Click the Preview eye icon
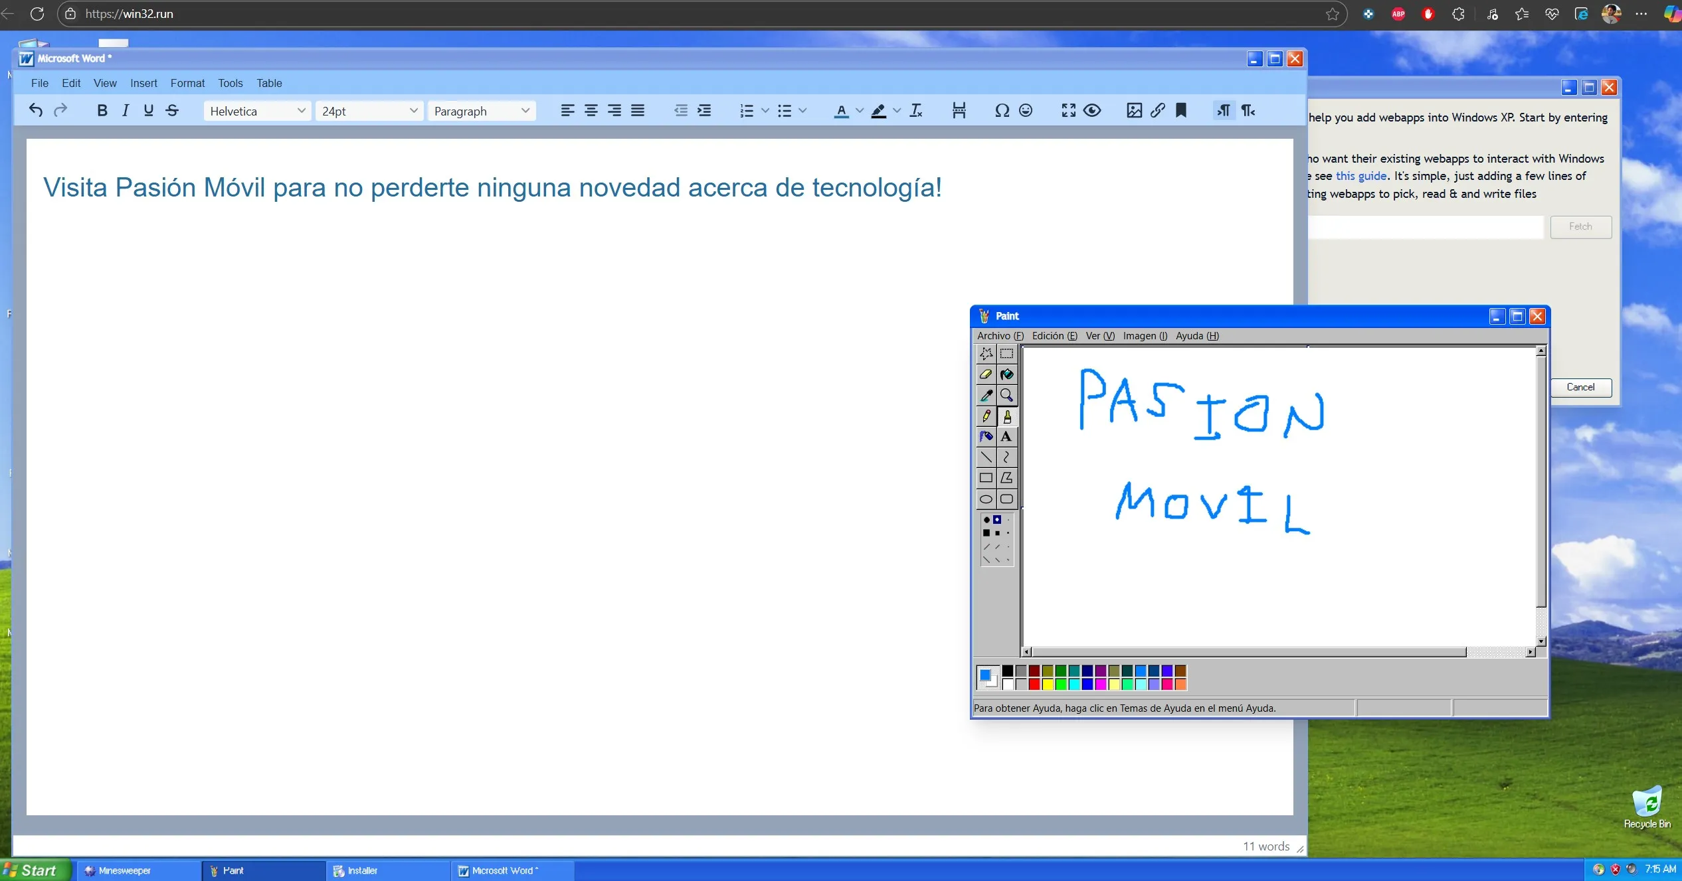This screenshot has width=1682, height=881. [x=1092, y=110]
